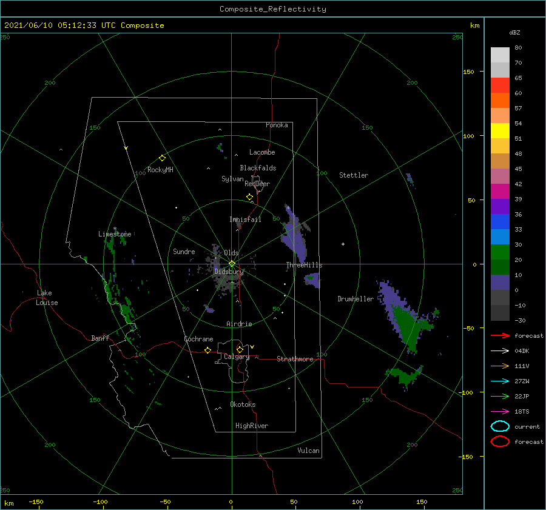Screen dimensions: 546x510
Task: Select the red 60-65 dBZ swatch
Action: pos(500,86)
